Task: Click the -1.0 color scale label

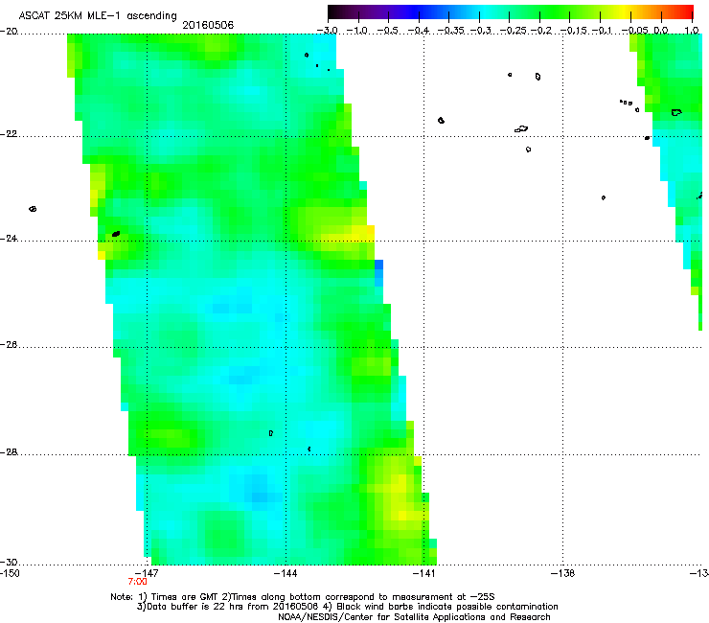Action: [357, 31]
